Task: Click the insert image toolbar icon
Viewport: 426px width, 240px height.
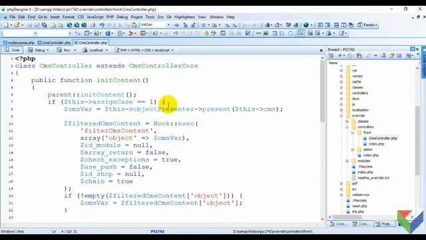Action: (266, 33)
